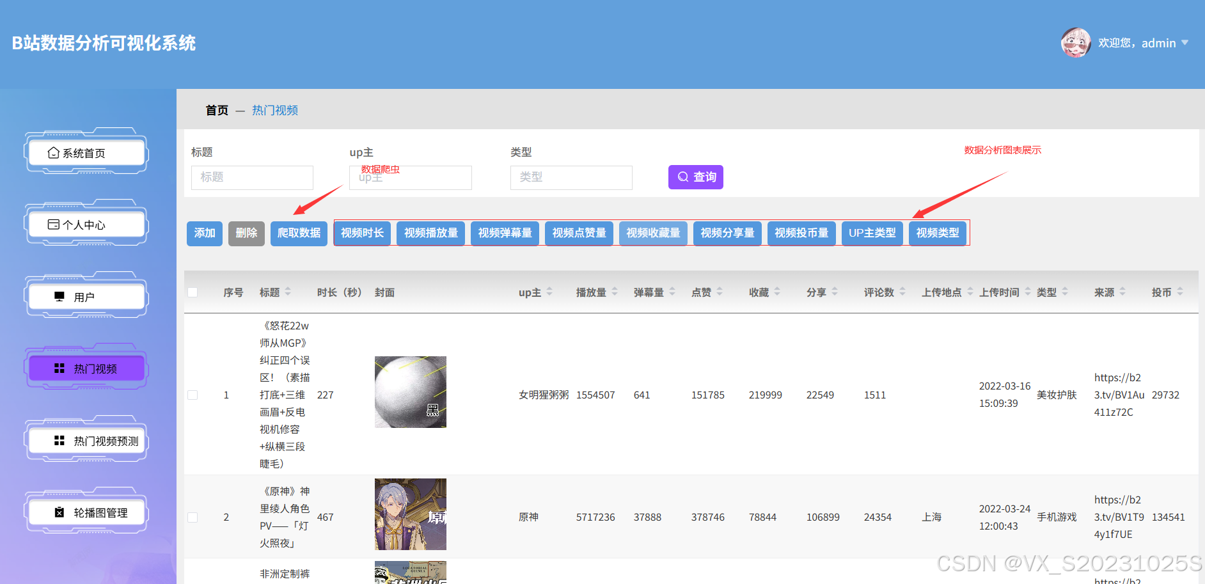The image size is (1205, 584).
Task: Click 首页 breadcrumb link
Action: point(217,110)
